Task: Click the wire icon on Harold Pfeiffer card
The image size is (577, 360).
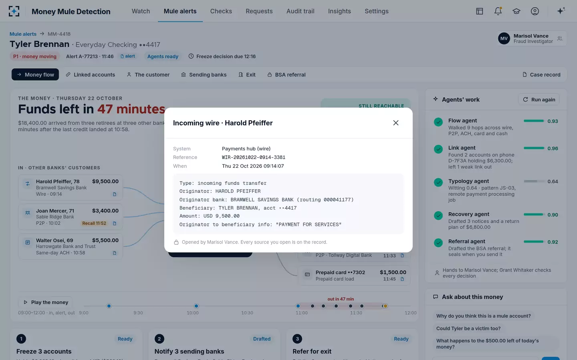Action: pos(28,184)
